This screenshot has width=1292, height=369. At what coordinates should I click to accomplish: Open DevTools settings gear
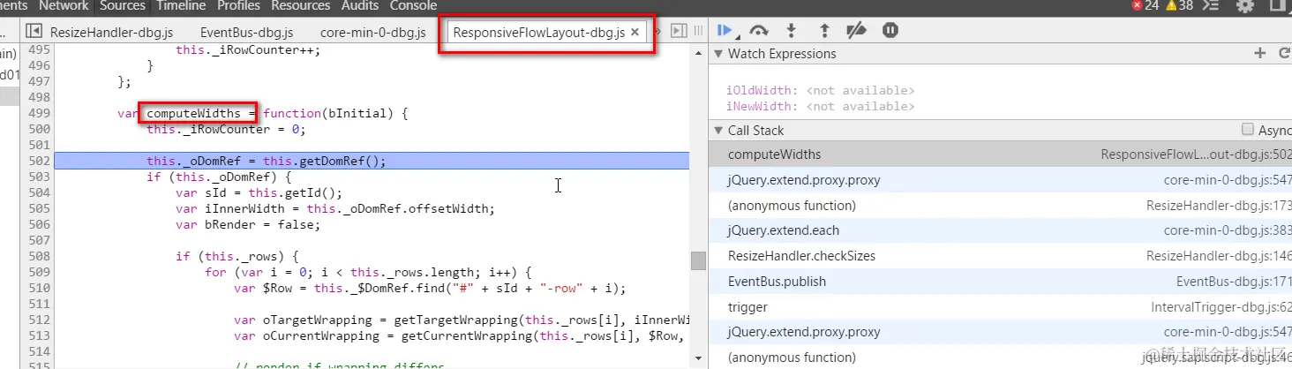[x=1245, y=5]
